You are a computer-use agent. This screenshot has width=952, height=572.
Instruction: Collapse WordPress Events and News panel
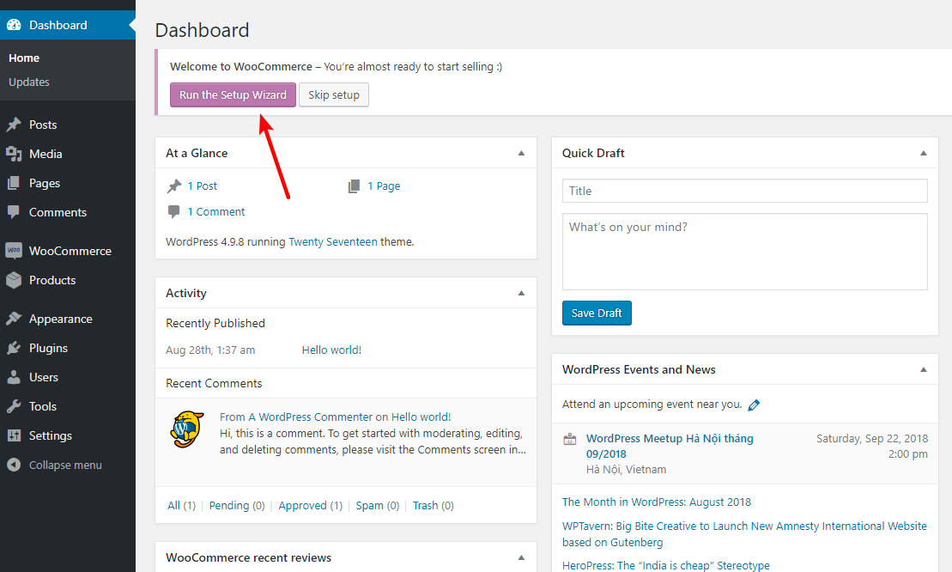pos(924,369)
